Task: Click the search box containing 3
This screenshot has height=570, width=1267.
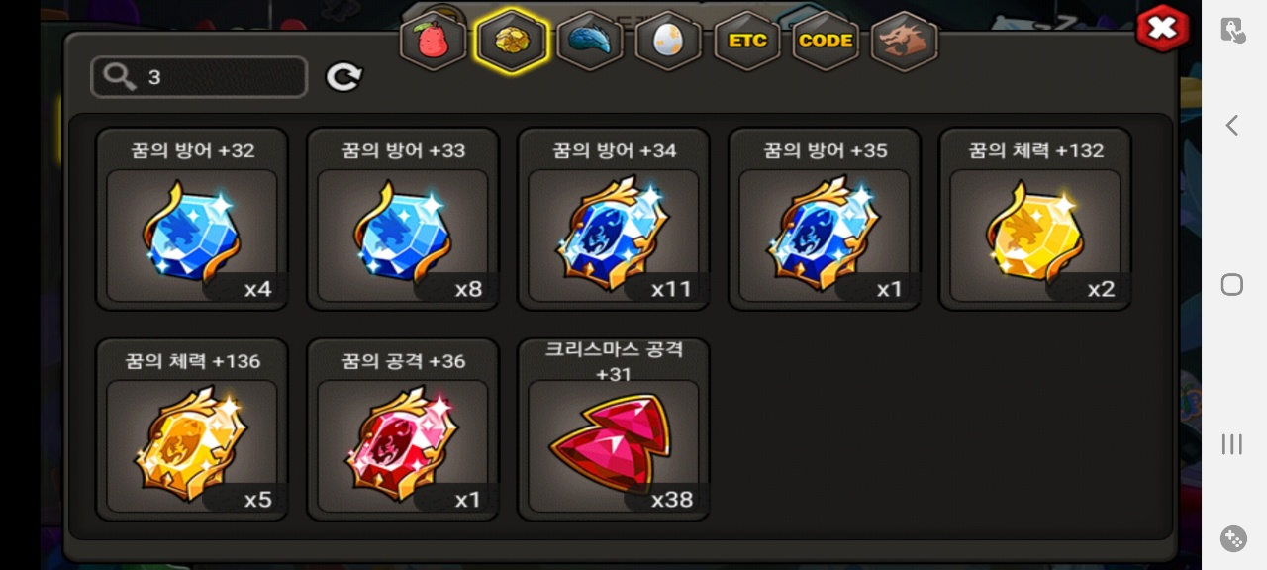Action: (x=199, y=77)
